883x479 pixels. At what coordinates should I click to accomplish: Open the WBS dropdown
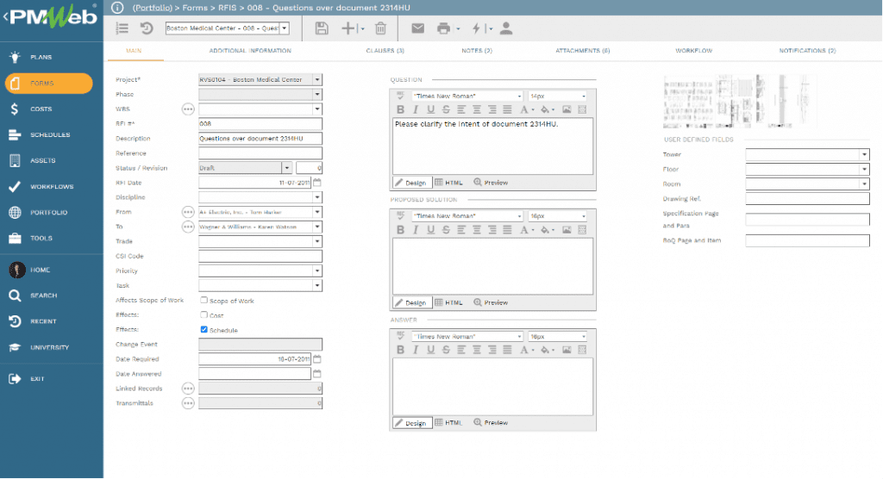[x=317, y=109]
